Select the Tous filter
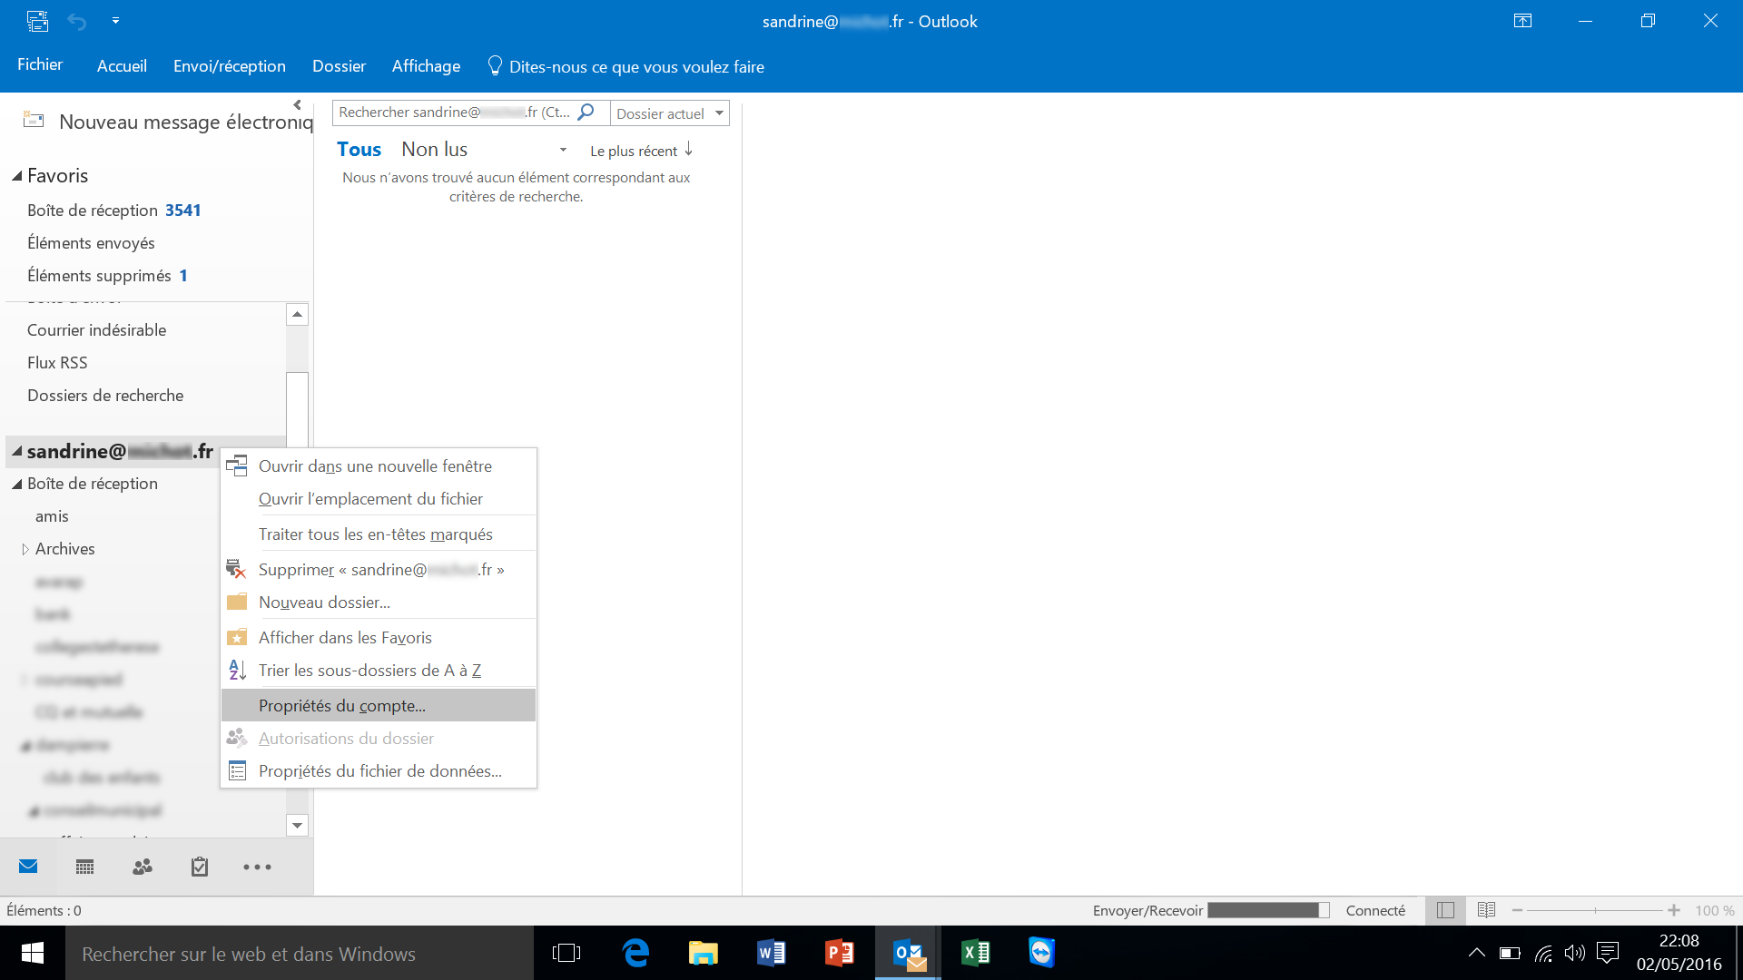The image size is (1743, 980). 359,150
